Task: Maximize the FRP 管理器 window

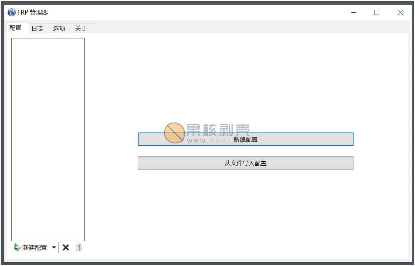Action: [376, 12]
